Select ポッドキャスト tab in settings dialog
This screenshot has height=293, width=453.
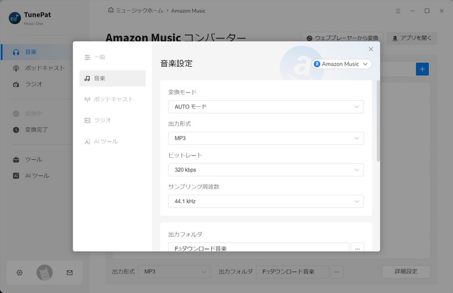pyautogui.click(x=112, y=100)
